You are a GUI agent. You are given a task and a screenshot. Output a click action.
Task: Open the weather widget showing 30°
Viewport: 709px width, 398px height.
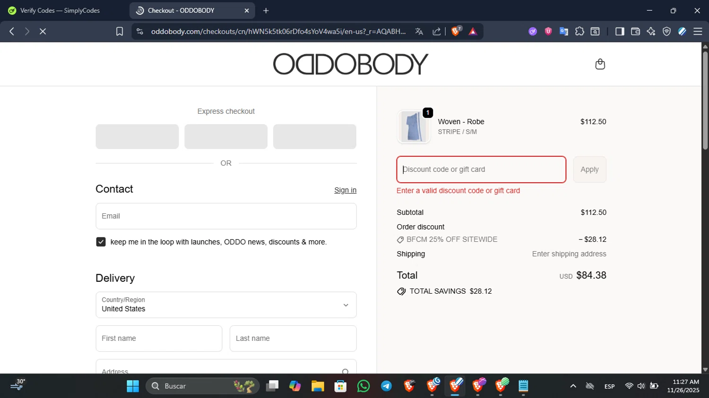tap(18, 385)
